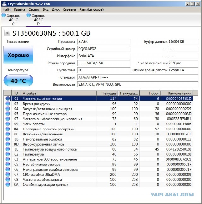Viewport: 202px width, 204px height.
Task: Click the Буква тома field showing D:
Action: click(x=104, y=70)
